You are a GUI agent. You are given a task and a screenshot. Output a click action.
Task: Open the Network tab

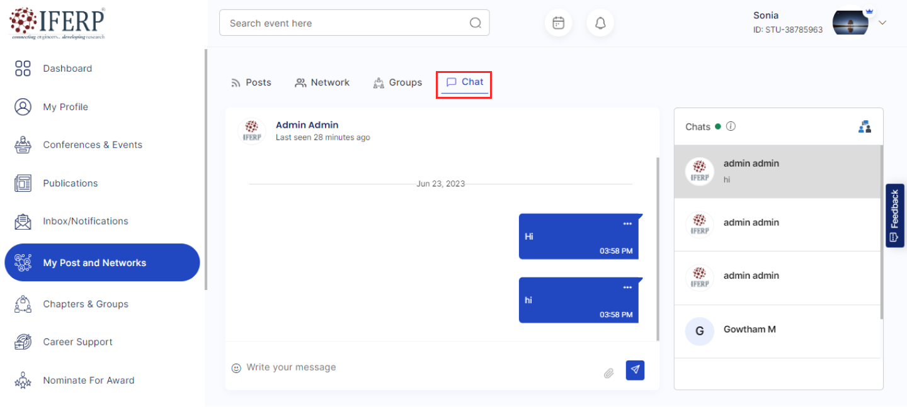pos(322,82)
